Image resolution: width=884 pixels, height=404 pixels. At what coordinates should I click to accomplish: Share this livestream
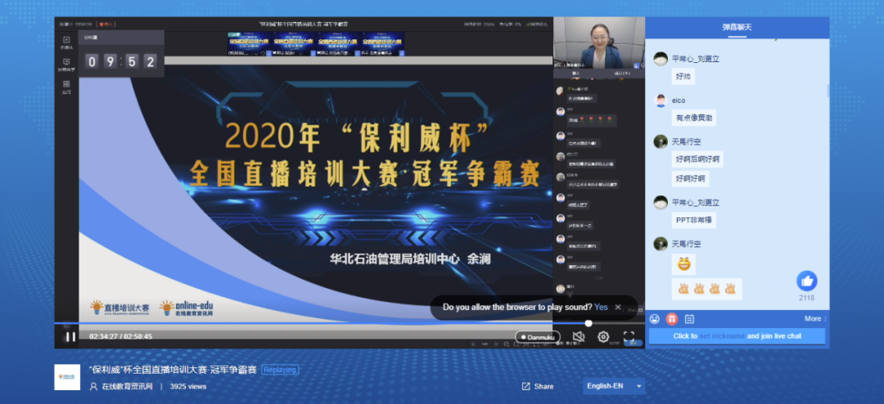[x=538, y=386]
